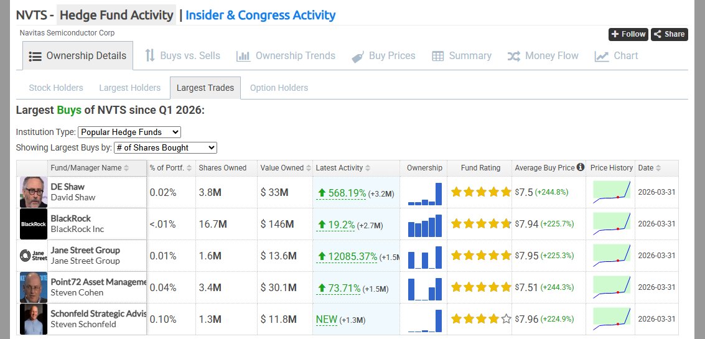Select the Largest Holders sub-tab

[x=130, y=88]
